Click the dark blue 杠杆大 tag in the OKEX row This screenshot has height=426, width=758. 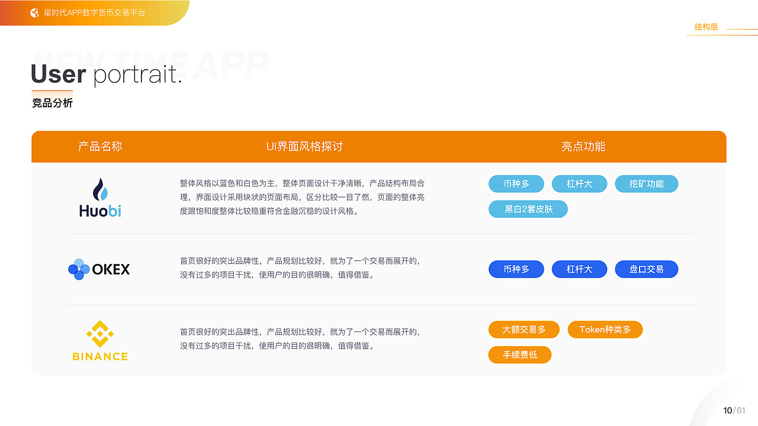click(x=579, y=269)
